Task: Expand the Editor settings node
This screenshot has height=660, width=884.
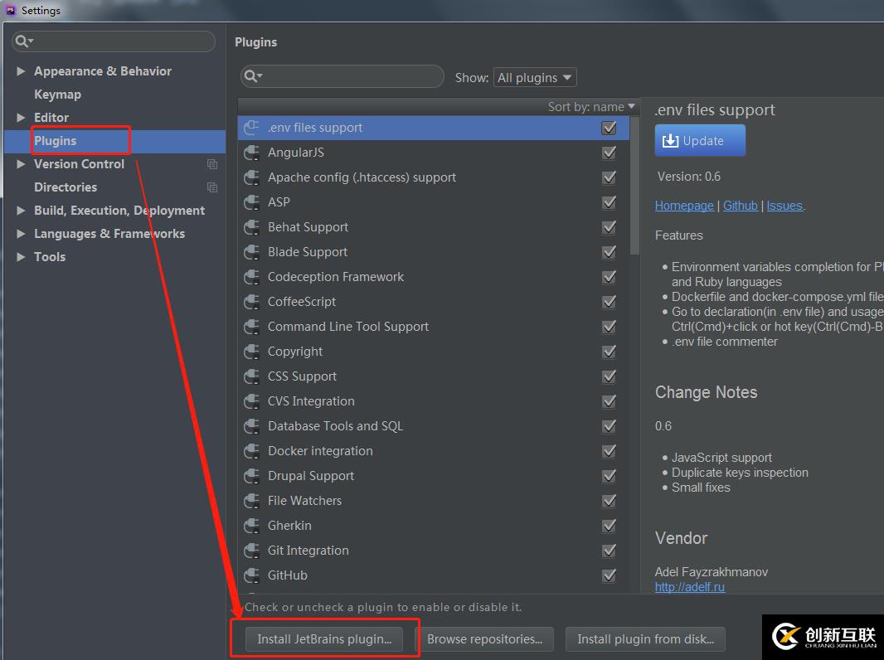Action: coord(21,117)
